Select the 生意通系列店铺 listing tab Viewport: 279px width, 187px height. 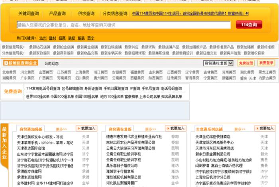coord(209,129)
